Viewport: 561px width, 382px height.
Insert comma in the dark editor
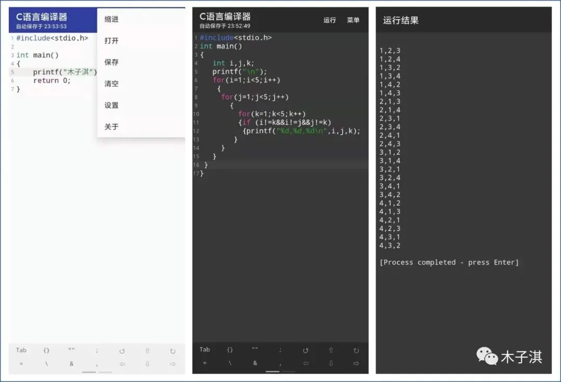(280, 364)
